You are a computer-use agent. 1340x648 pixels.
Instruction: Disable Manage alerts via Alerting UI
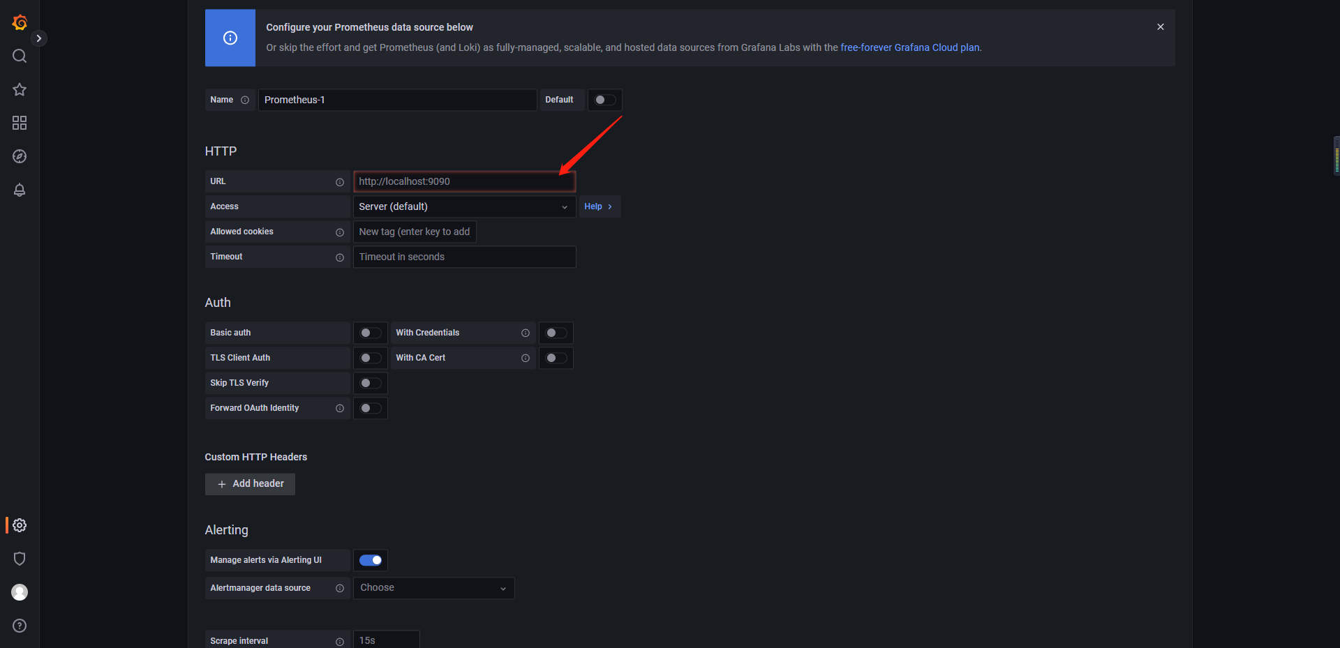click(371, 559)
